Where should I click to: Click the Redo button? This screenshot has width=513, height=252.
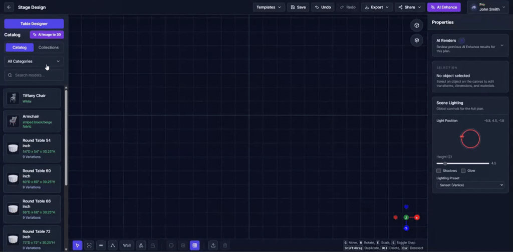[348, 7]
